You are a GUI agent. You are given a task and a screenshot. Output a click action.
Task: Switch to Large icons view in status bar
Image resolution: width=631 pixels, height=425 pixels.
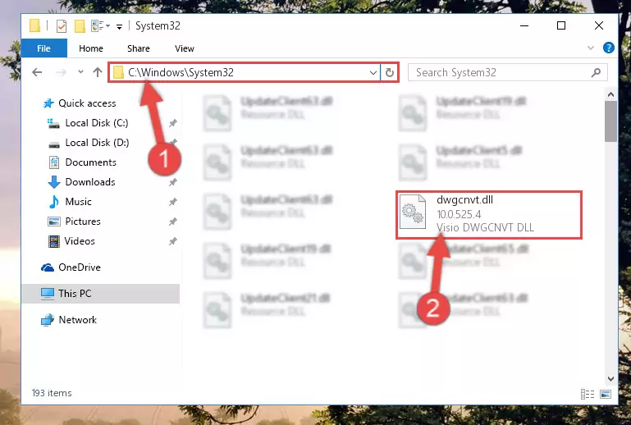606,394
